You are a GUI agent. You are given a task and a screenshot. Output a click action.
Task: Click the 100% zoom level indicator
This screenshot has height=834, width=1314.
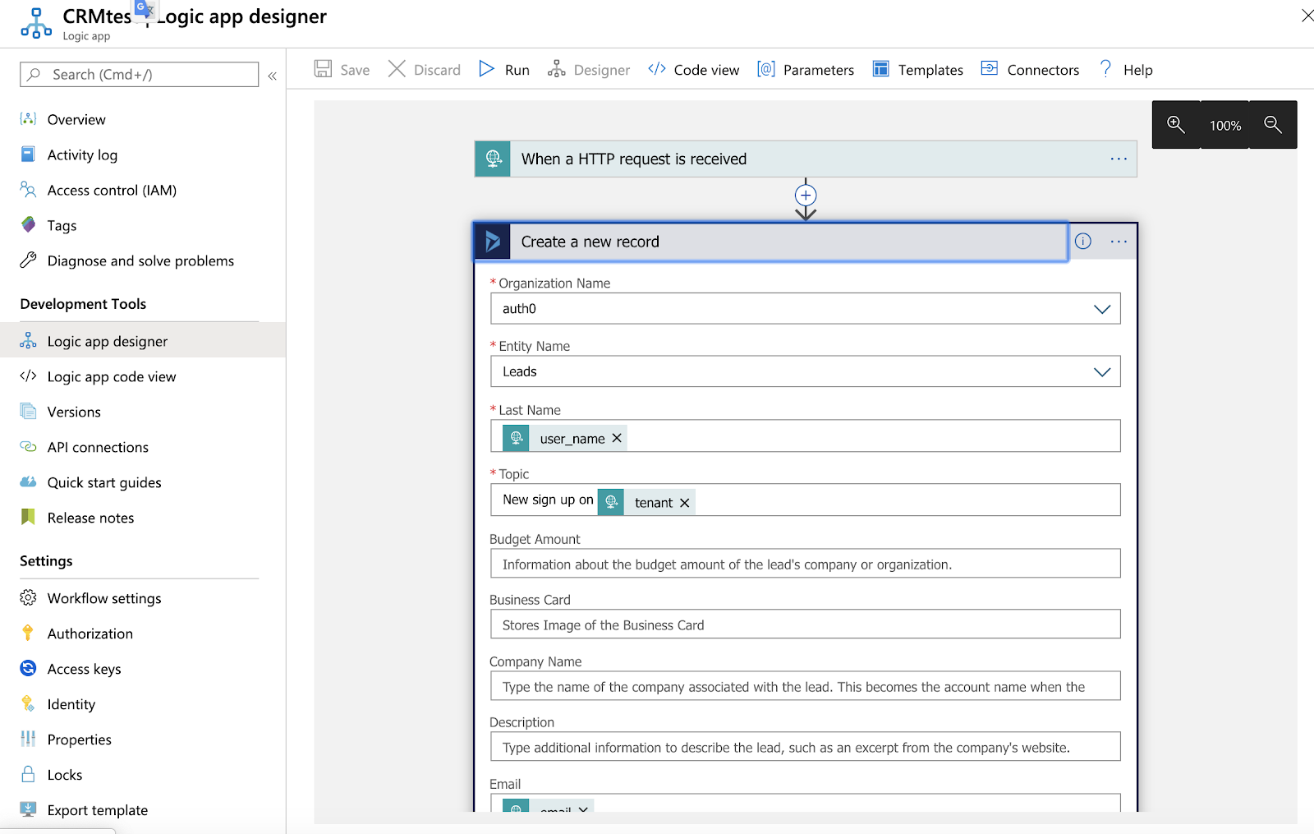coord(1224,125)
